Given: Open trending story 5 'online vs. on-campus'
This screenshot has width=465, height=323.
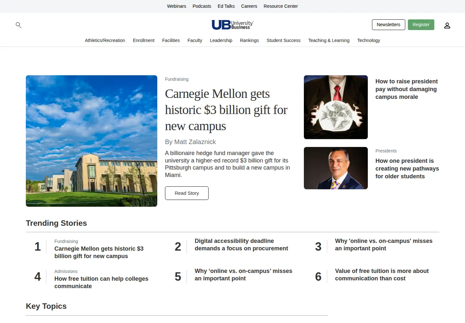Looking at the screenshot, I should coord(243,275).
